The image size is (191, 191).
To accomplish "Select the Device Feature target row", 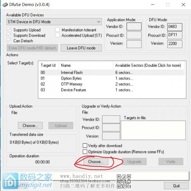I will [73, 90].
